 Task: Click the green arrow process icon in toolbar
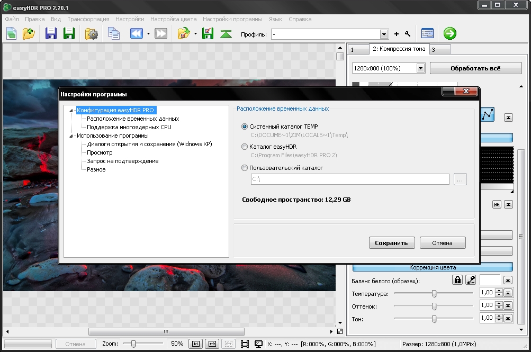(449, 34)
